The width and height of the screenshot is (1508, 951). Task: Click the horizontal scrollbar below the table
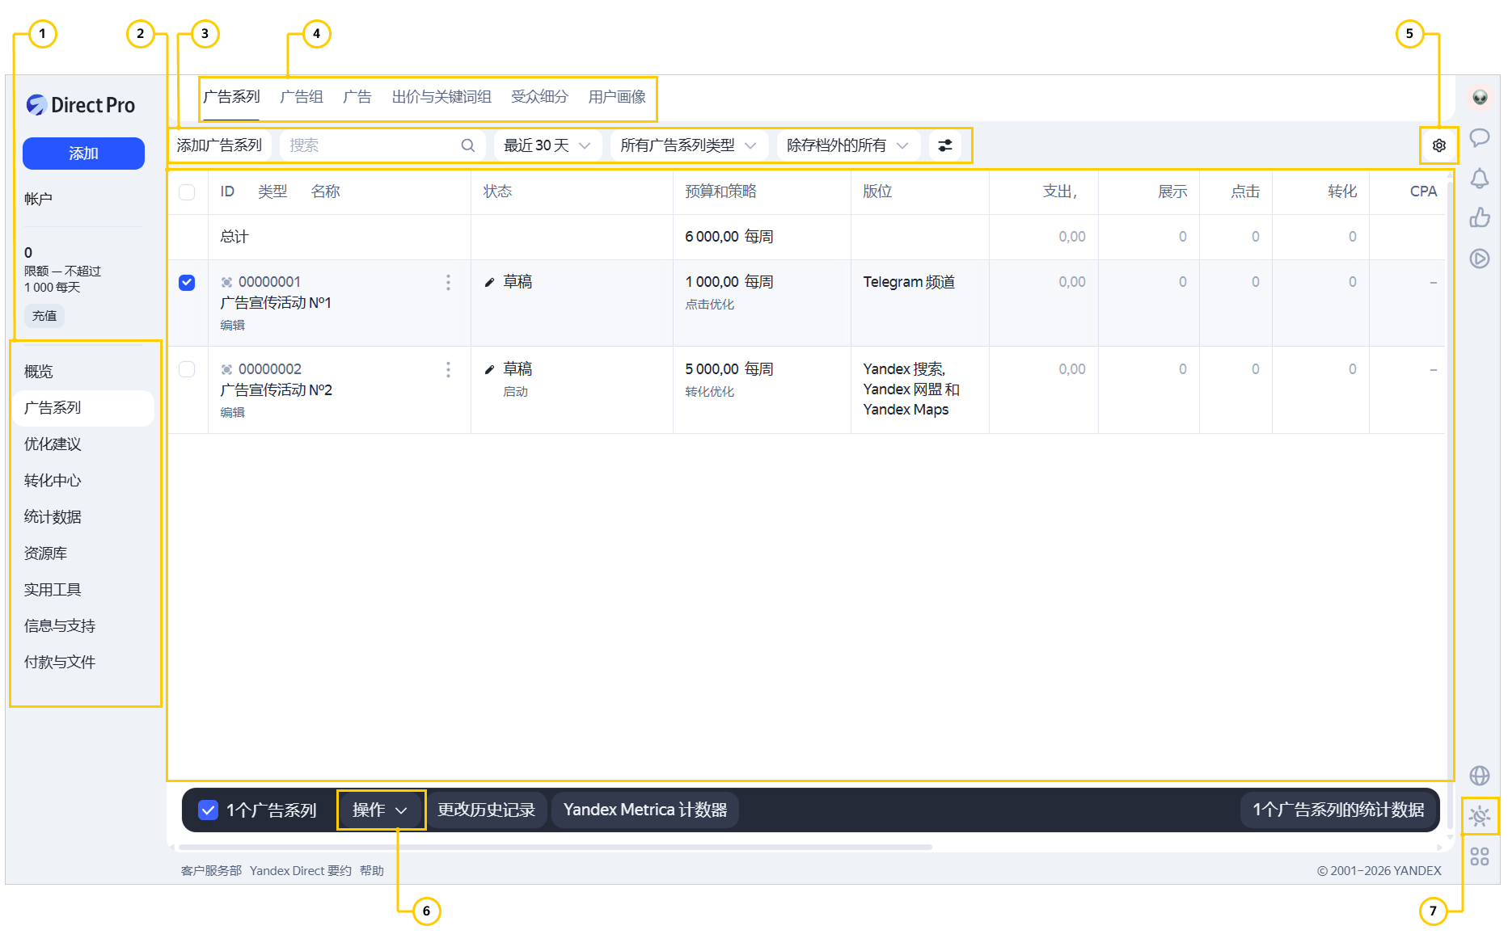(555, 848)
